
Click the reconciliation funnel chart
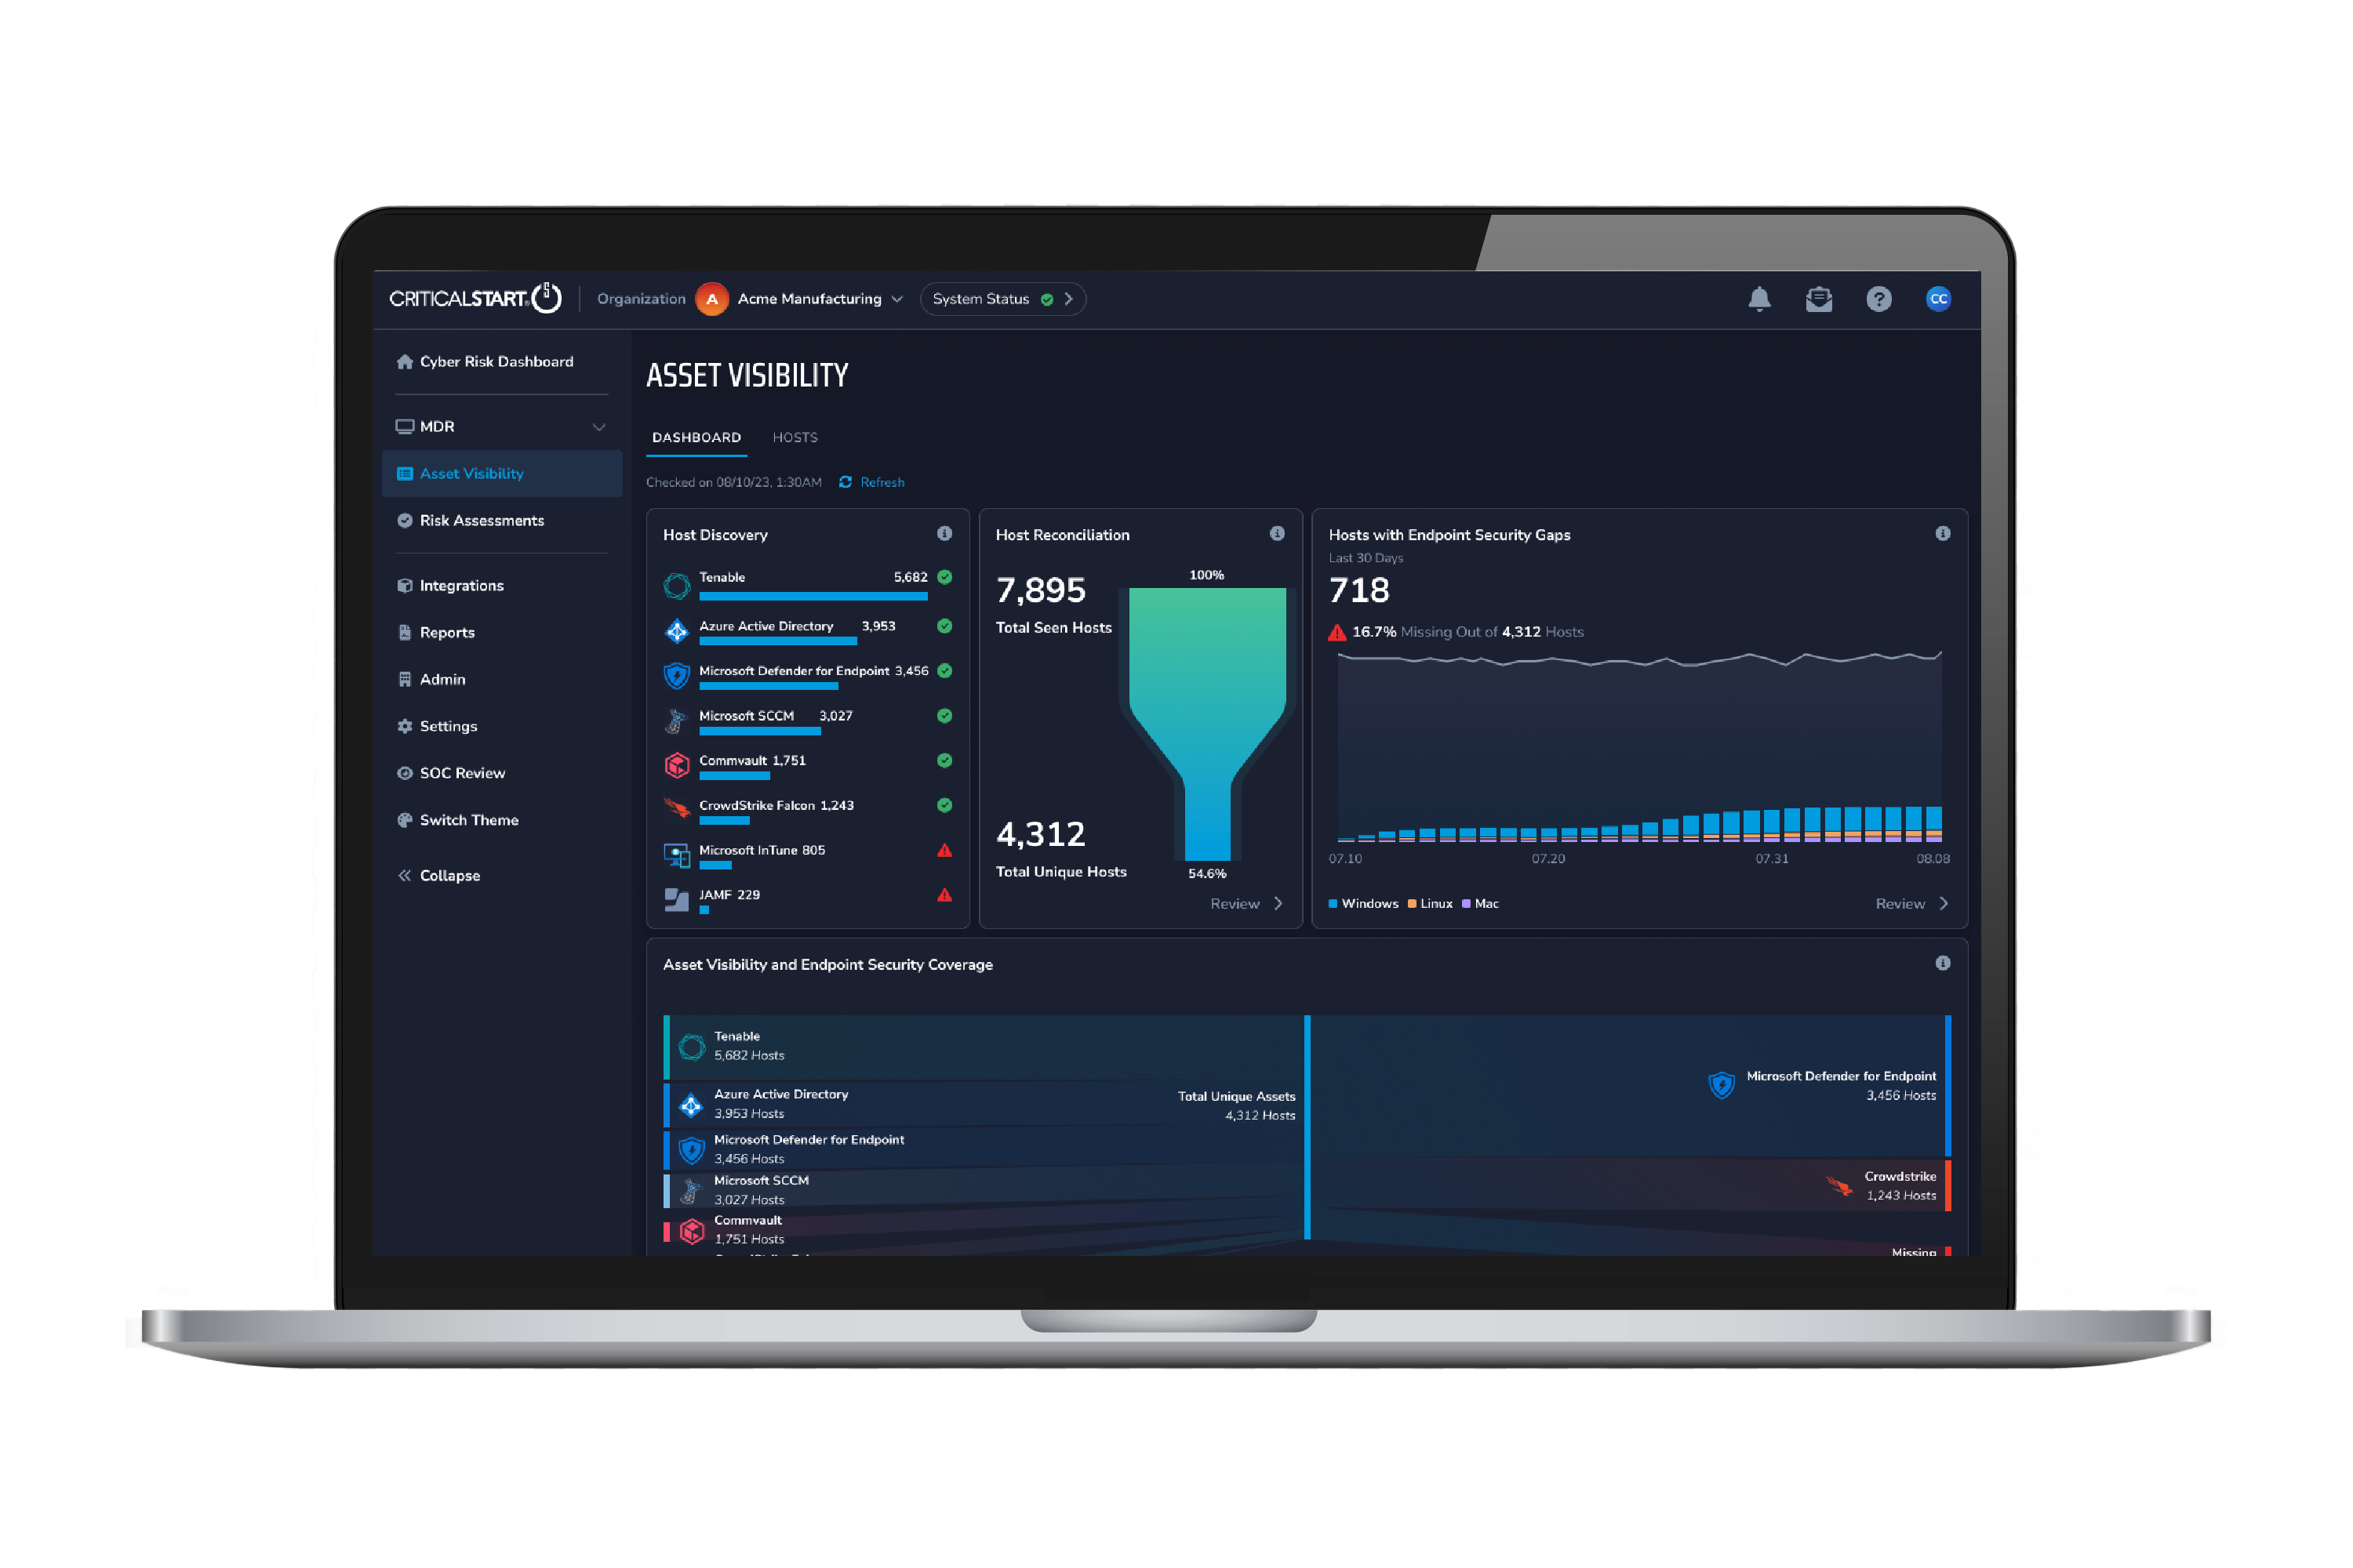[x=1208, y=724]
